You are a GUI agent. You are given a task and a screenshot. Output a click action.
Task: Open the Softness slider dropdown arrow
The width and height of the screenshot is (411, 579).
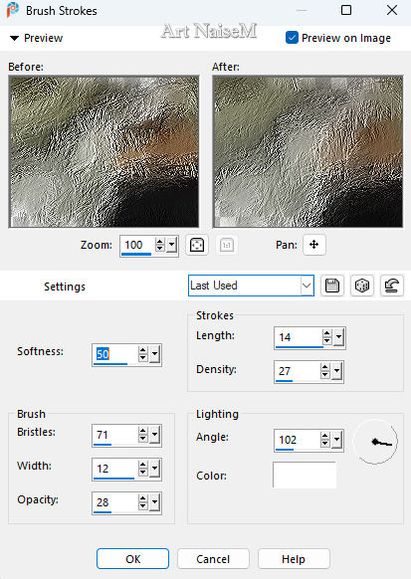coord(154,354)
